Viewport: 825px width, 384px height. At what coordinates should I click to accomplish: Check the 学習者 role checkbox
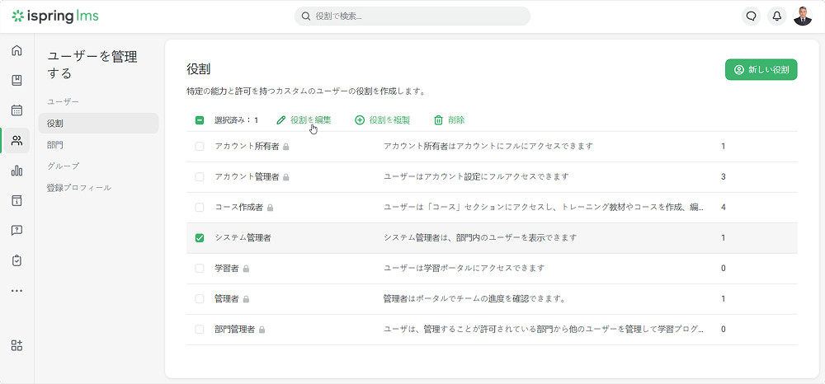click(200, 269)
